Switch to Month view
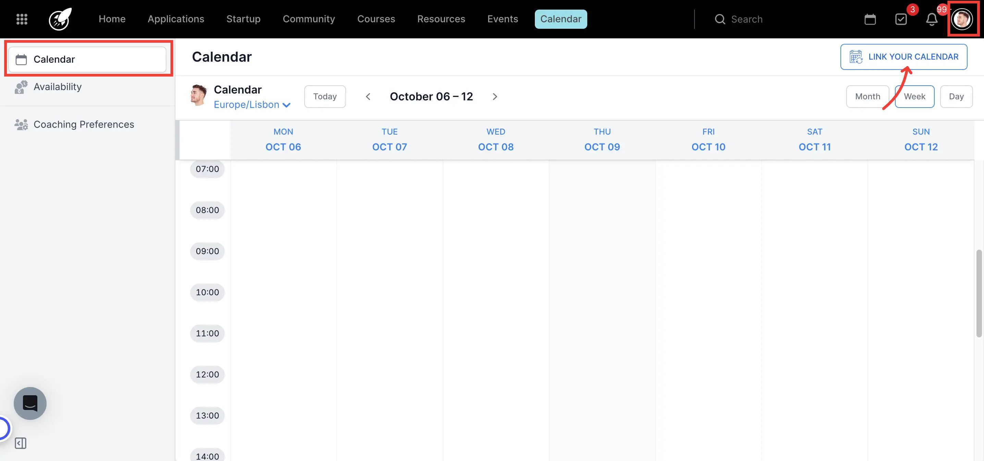 tap(868, 96)
